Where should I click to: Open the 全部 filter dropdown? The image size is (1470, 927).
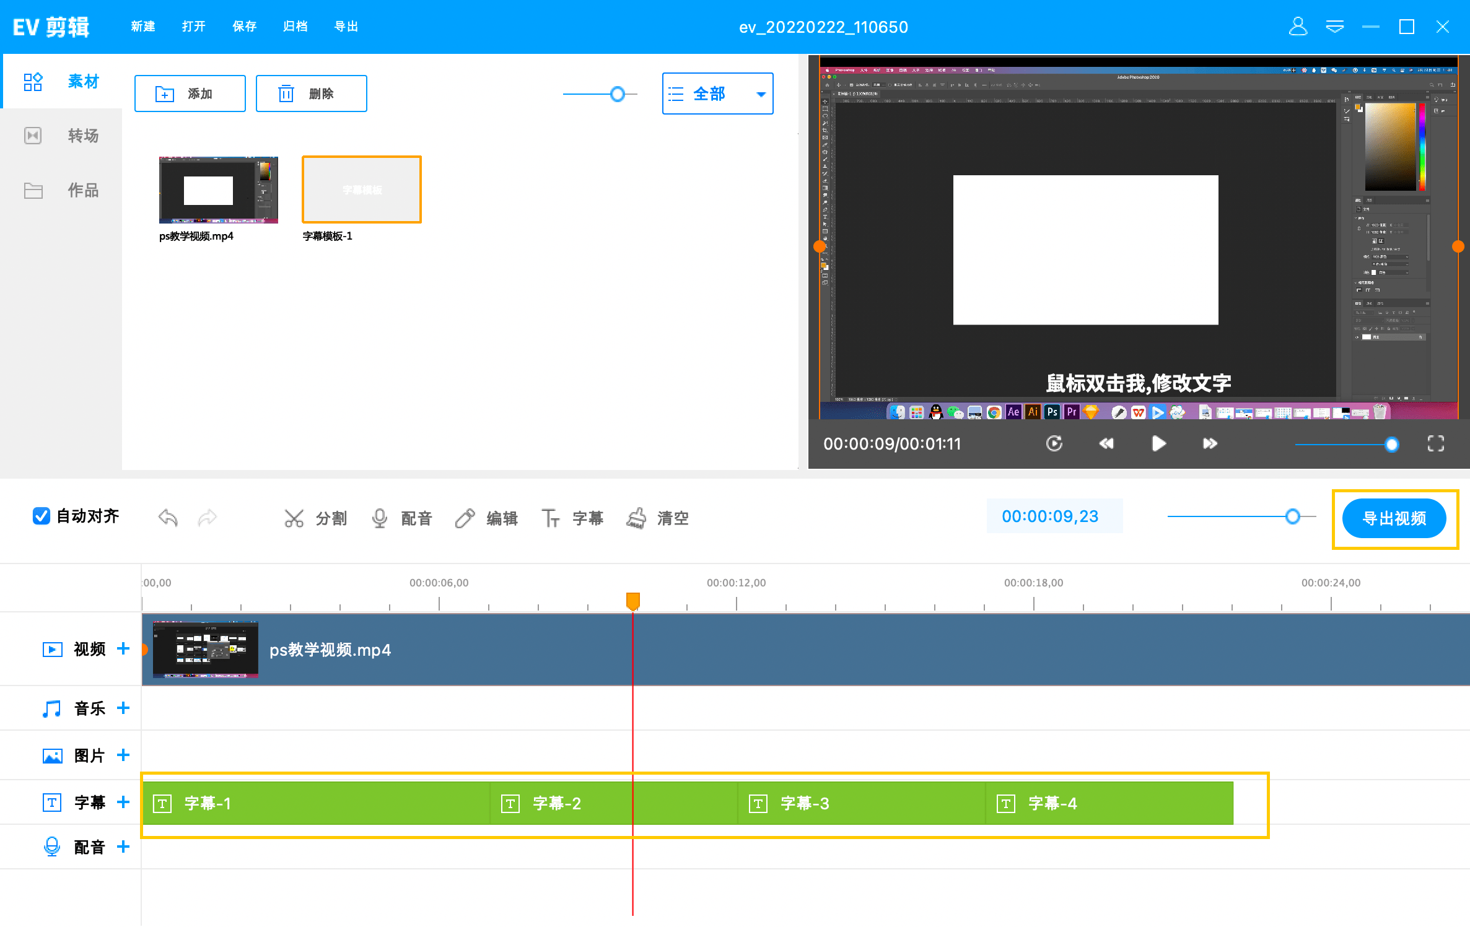click(x=717, y=94)
